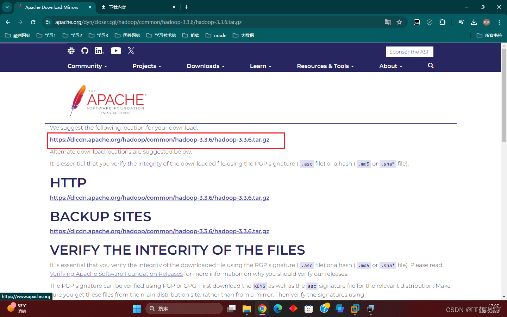The image size is (507, 317).
Task: Click the Task View taskbar icon
Action: coord(231,309)
